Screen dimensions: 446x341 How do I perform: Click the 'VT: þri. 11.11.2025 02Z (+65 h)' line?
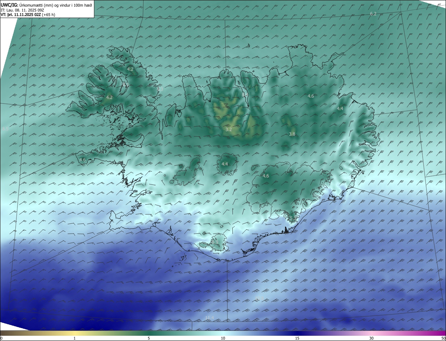28,15
